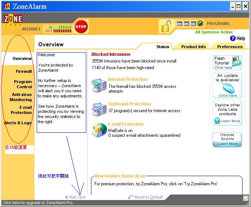The image size is (251, 207).
Task: Click the update available mouse icon
Action: point(228,88)
